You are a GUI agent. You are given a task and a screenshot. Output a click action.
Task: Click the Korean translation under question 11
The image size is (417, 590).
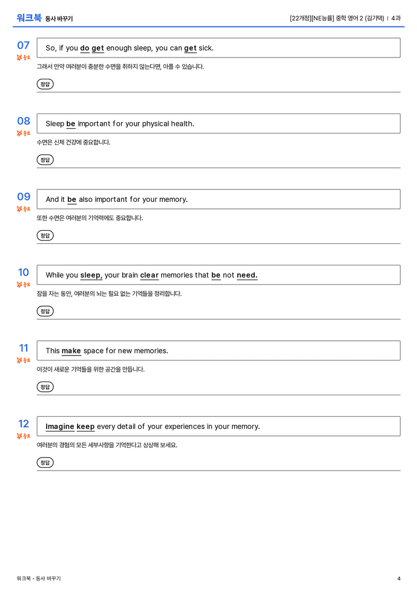91,370
